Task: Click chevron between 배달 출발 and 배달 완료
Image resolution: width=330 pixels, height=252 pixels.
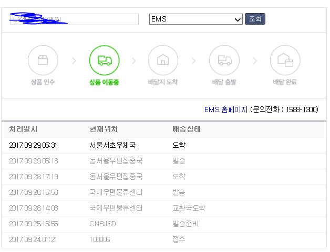Action: tap(255, 61)
